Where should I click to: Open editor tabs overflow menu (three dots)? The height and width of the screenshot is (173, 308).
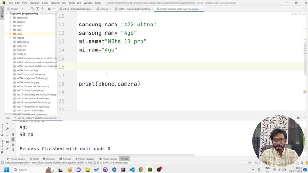tap(304, 9)
